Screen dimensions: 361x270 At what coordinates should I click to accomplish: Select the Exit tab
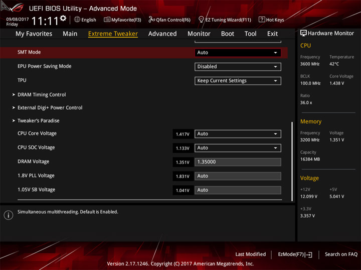pyautogui.click(x=272, y=34)
